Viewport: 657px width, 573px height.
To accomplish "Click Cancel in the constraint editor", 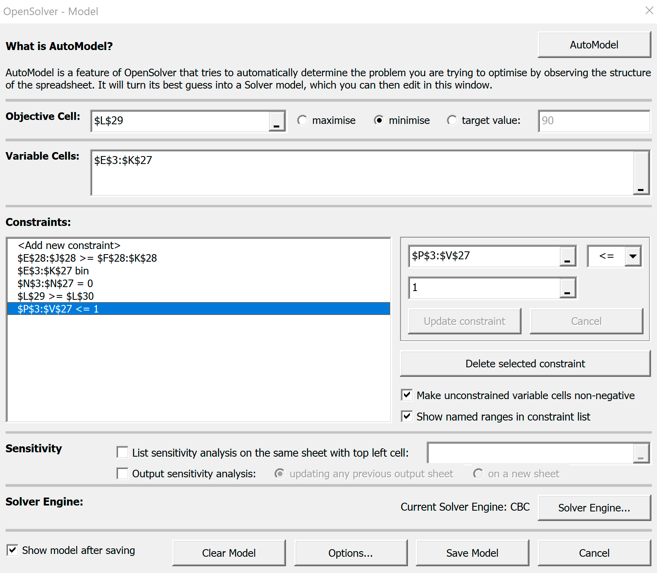I will (586, 321).
